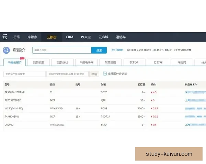Screen dimensions: 206x164
Task: Focus the multi-model search input field
Action: (25, 74)
